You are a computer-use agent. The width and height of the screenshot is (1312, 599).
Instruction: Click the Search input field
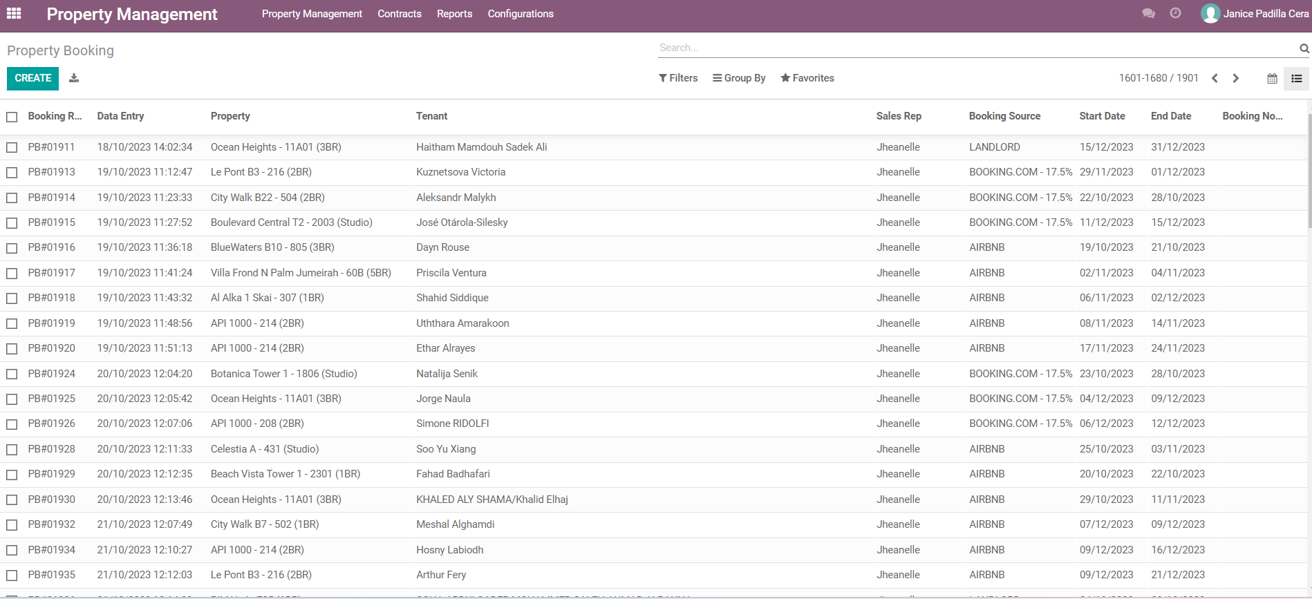click(977, 48)
